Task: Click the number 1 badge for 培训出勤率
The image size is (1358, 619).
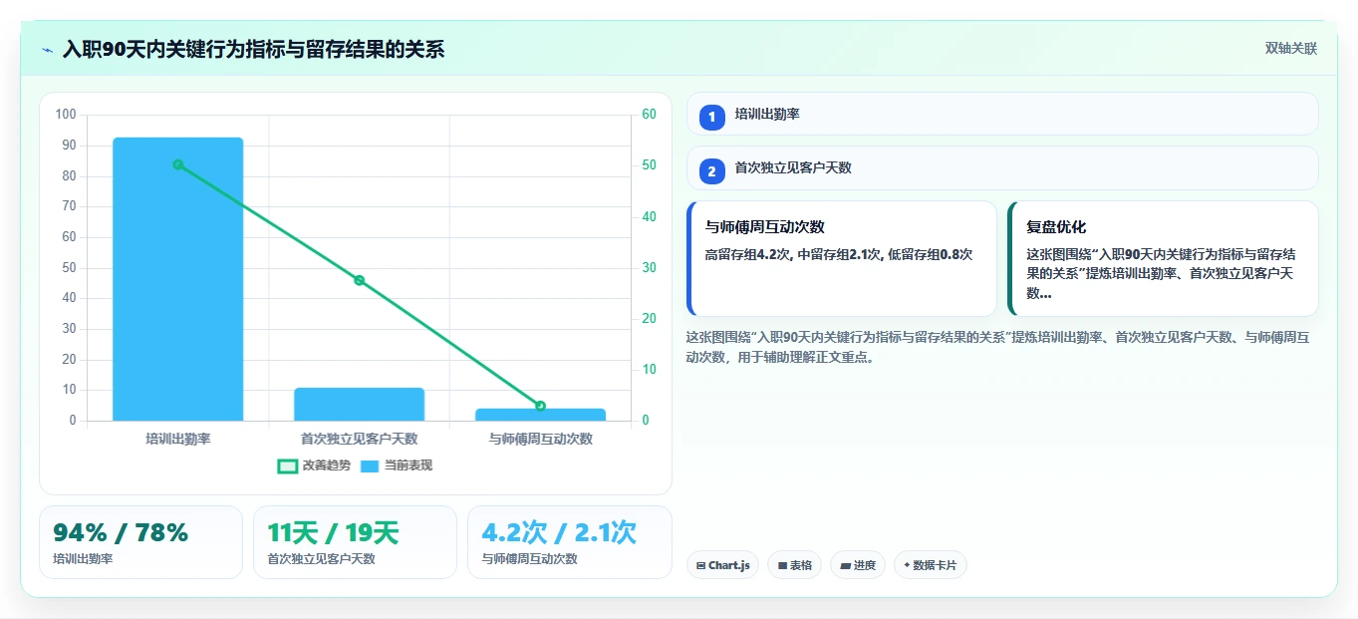Action: (711, 118)
